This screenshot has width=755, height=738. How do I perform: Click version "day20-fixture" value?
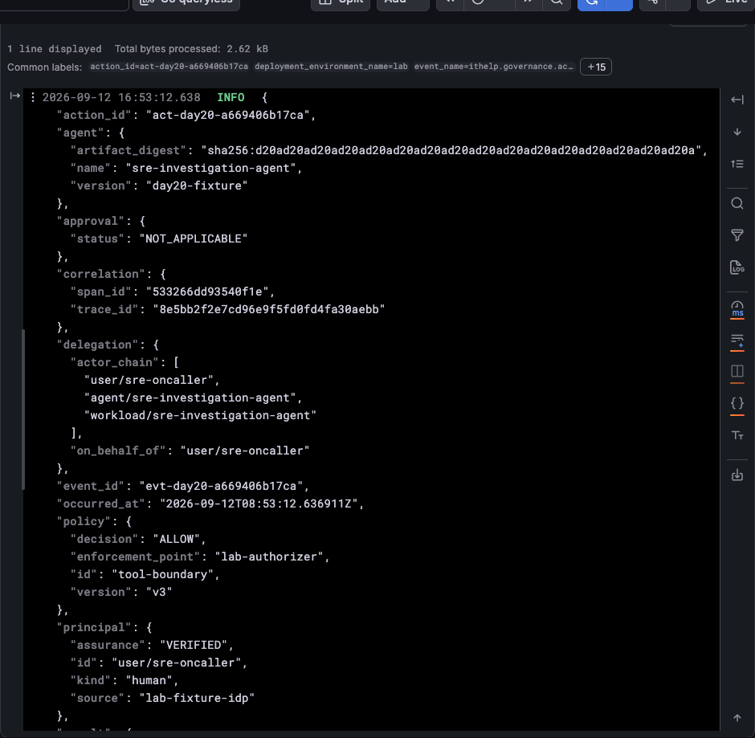click(x=197, y=186)
